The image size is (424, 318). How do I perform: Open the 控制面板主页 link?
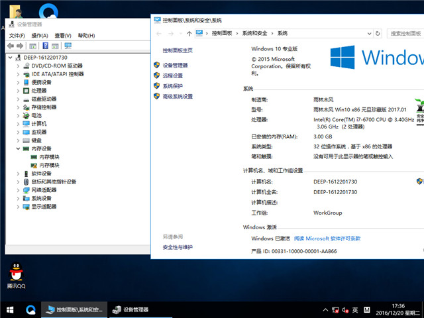[x=178, y=50]
